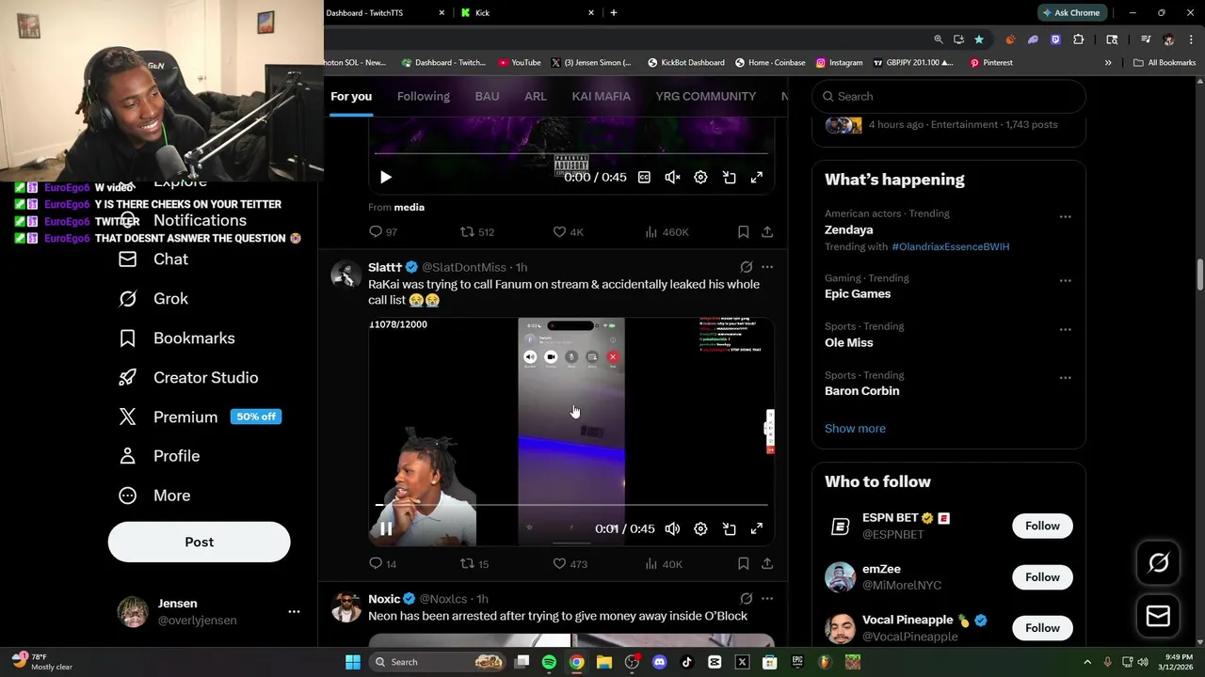View analytics on the 40K views post
Viewport: 1205px width, 677px height.
(663, 563)
